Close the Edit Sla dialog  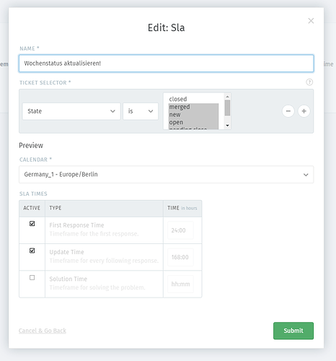[311, 21]
